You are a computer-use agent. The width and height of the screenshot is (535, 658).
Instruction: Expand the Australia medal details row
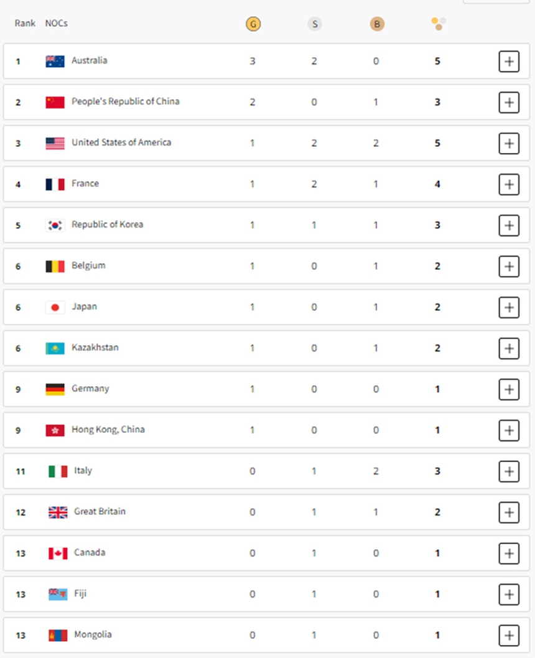509,62
